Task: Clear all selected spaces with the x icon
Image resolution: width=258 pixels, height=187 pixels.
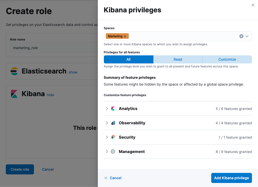Action: click(241, 36)
